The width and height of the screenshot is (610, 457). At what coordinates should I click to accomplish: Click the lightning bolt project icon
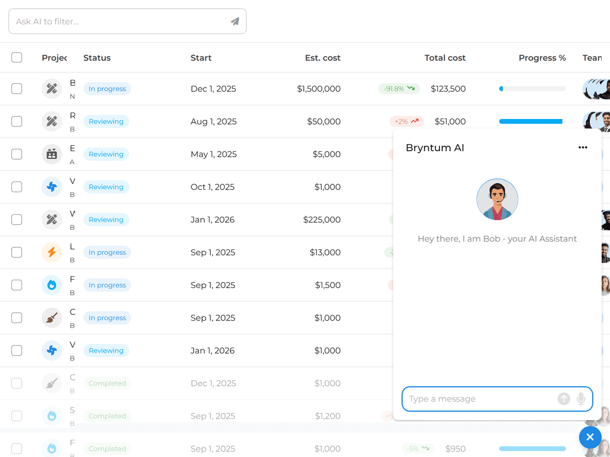point(51,252)
